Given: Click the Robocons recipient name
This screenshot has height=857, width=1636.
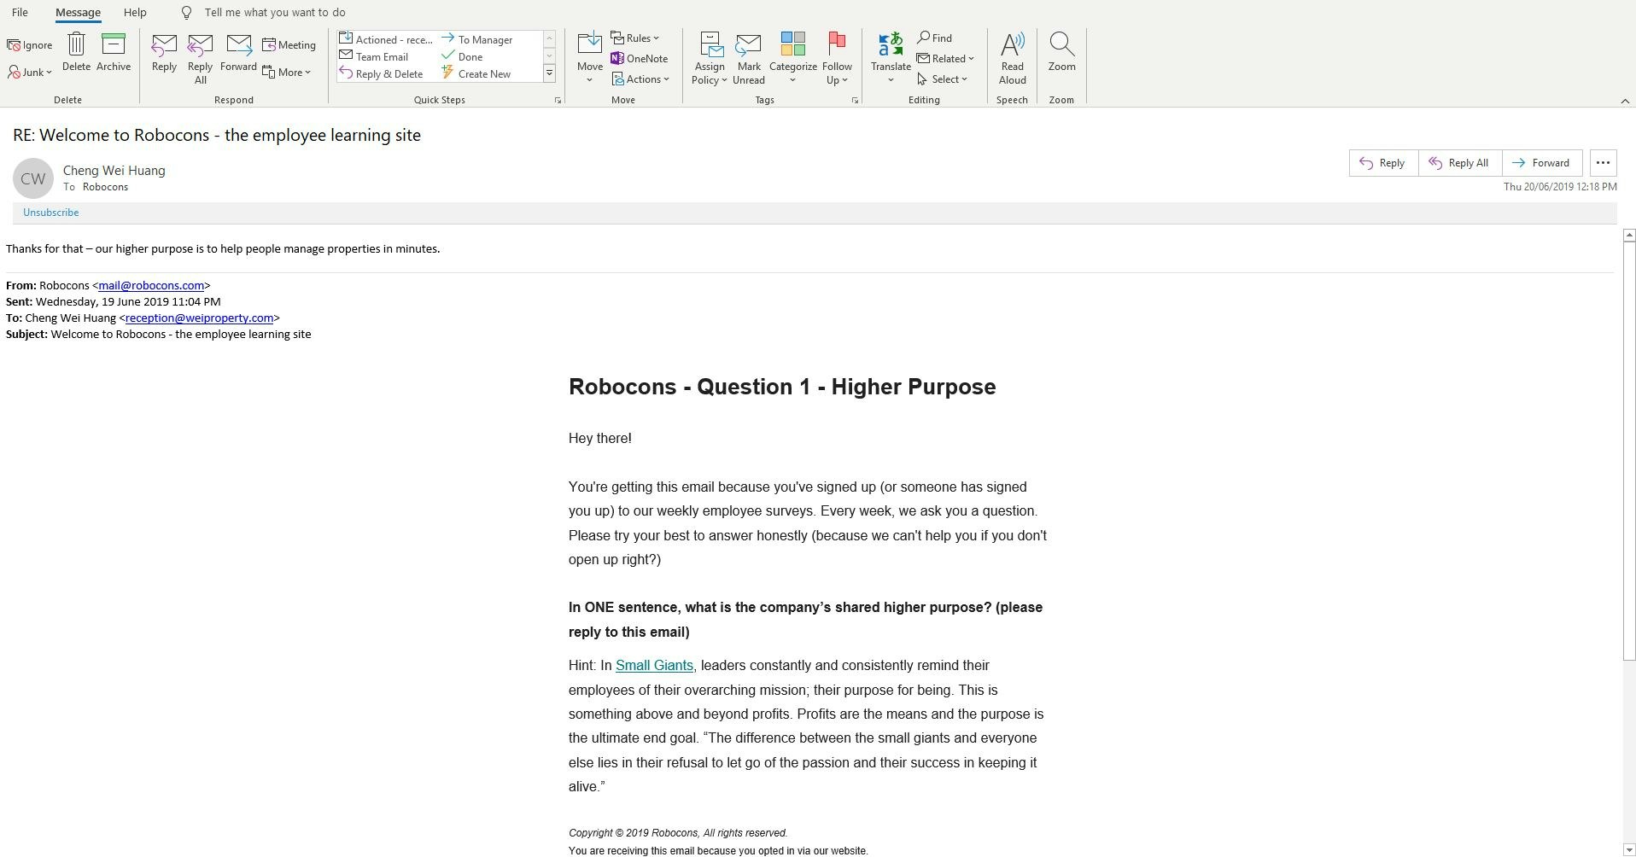Looking at the screenshot, I should (105, 187).
